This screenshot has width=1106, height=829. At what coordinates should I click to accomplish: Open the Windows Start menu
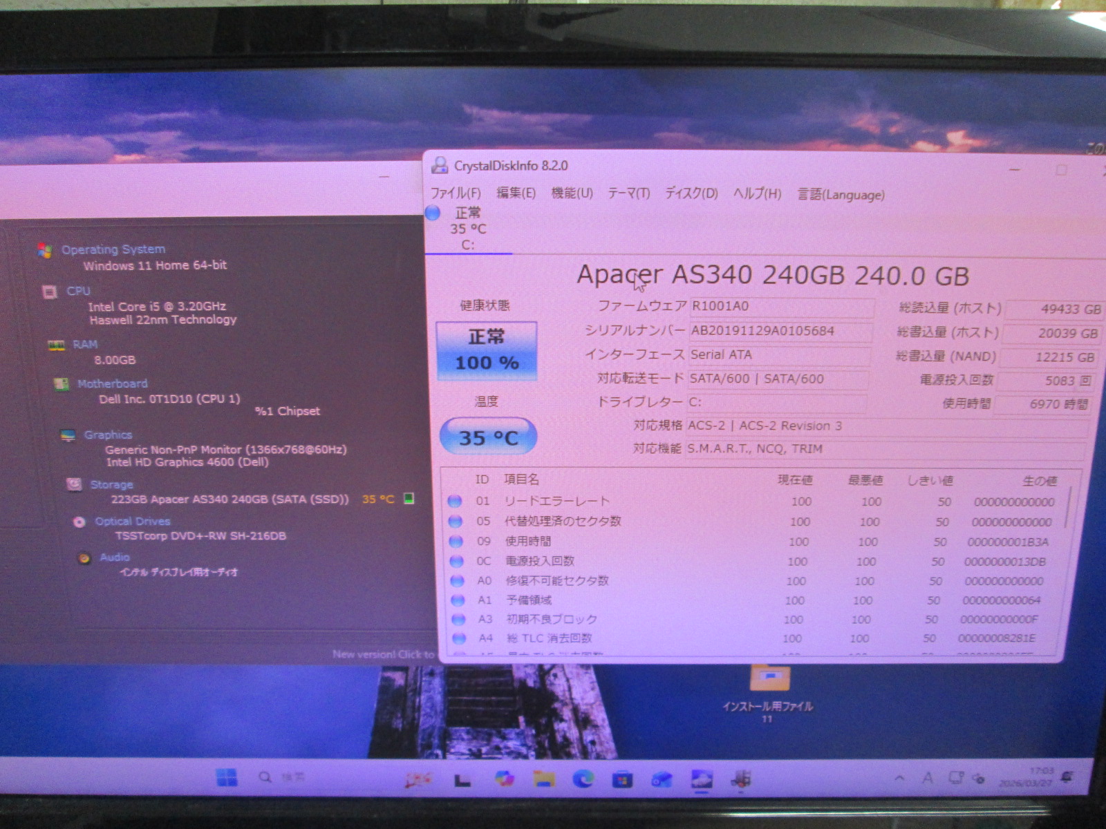(227, 778)
